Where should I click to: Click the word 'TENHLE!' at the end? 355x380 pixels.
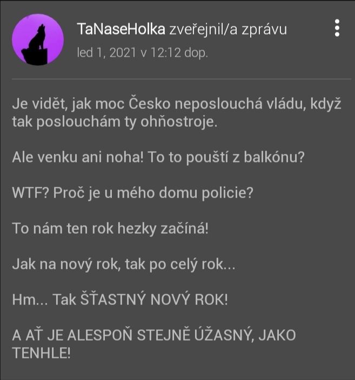coord(41,353)
